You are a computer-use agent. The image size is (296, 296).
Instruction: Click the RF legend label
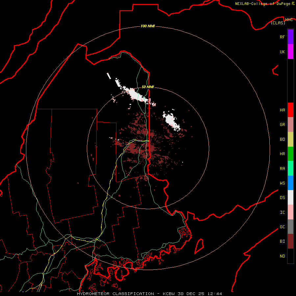pos(282,37)
